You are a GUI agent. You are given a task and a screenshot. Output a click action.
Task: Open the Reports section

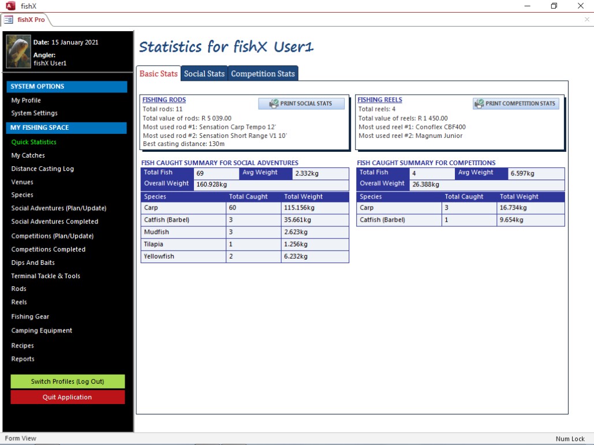click(x=23, y=359)
